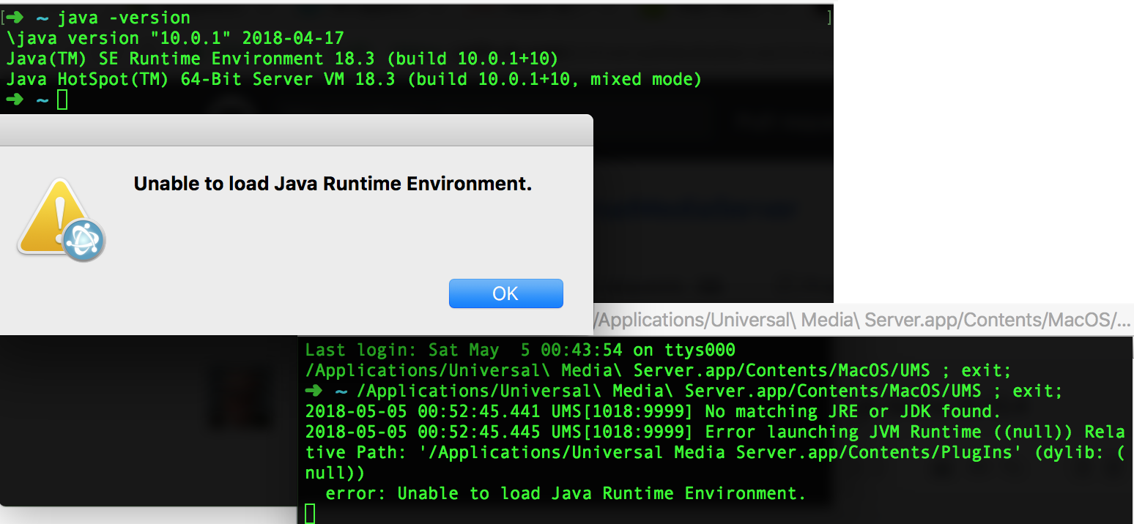Click the cursor at the top terminal prompt
The image size is (1134, 524).
(62, 100)
